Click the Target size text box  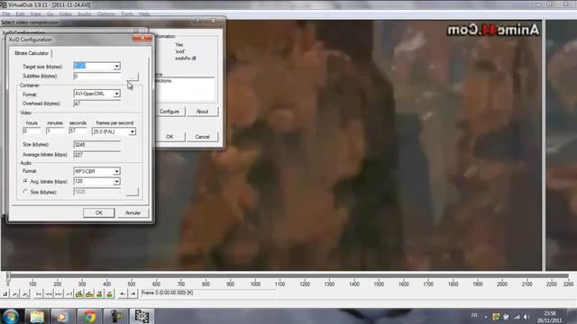[x=94, y=66]
